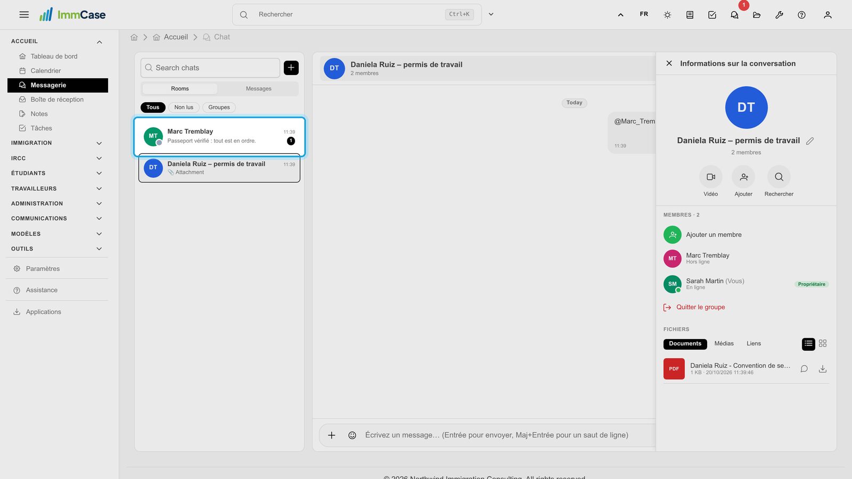The height and width of the screenshot is (479, 852).
Task: Switch files to grid view
Action: tap(823, 344)
